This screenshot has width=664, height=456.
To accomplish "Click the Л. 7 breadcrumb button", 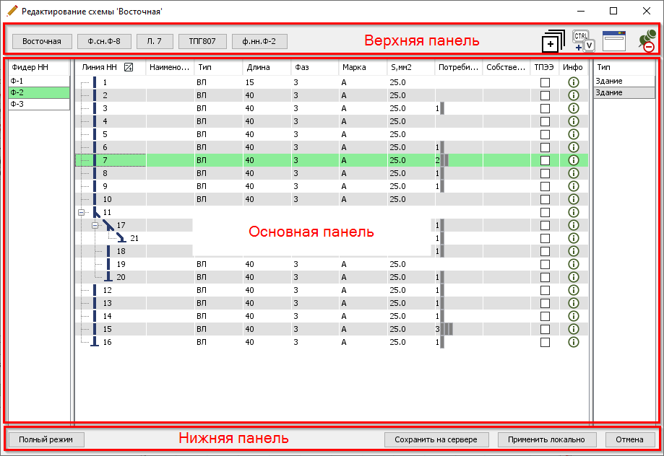I will pyautogui.click(x=155, y=41).
